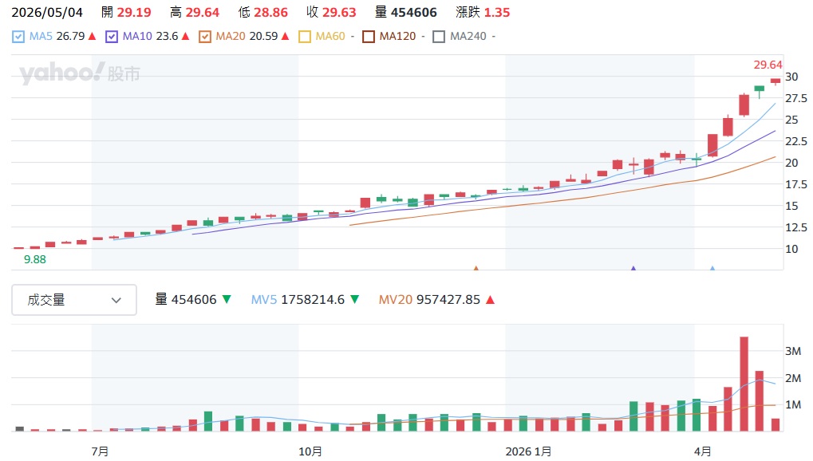Viewport: 813px width, 461px height.
Task: Click the purple triangle marker on price chart
Action: tap(633, 268)
